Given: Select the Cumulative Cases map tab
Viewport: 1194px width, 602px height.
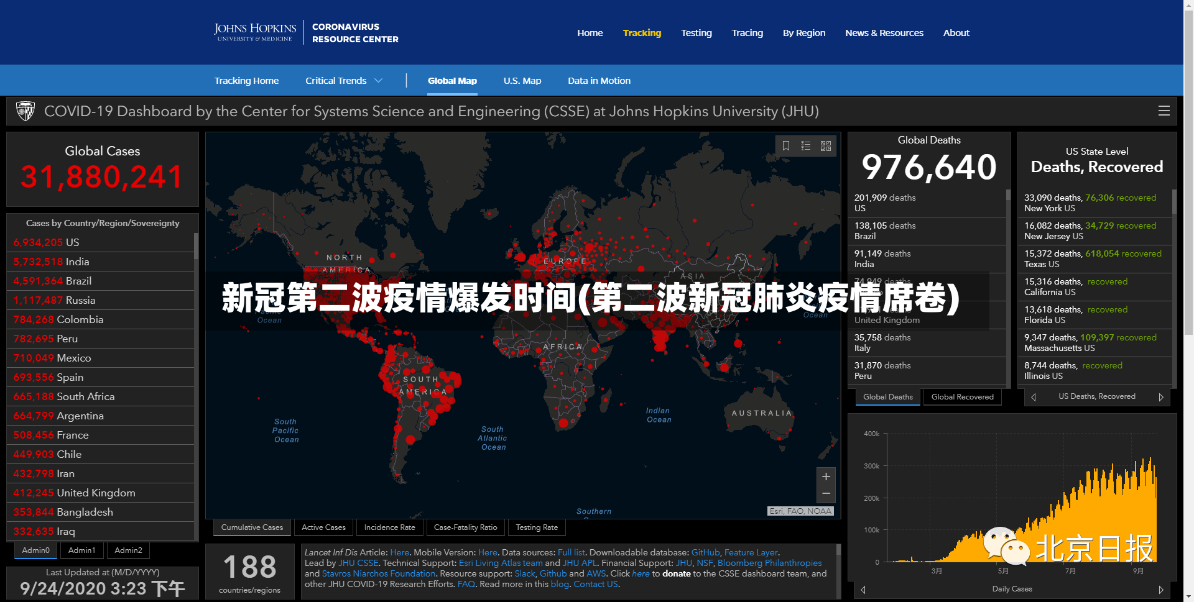Looking at the screenshot, I should point(252,527).
